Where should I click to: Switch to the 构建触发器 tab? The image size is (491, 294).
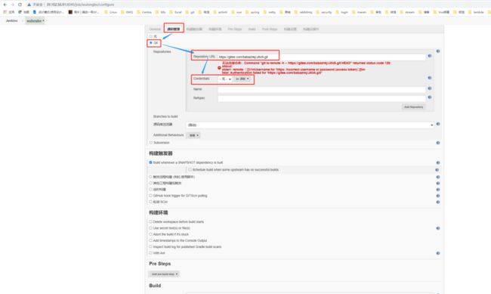coord(194,29)
